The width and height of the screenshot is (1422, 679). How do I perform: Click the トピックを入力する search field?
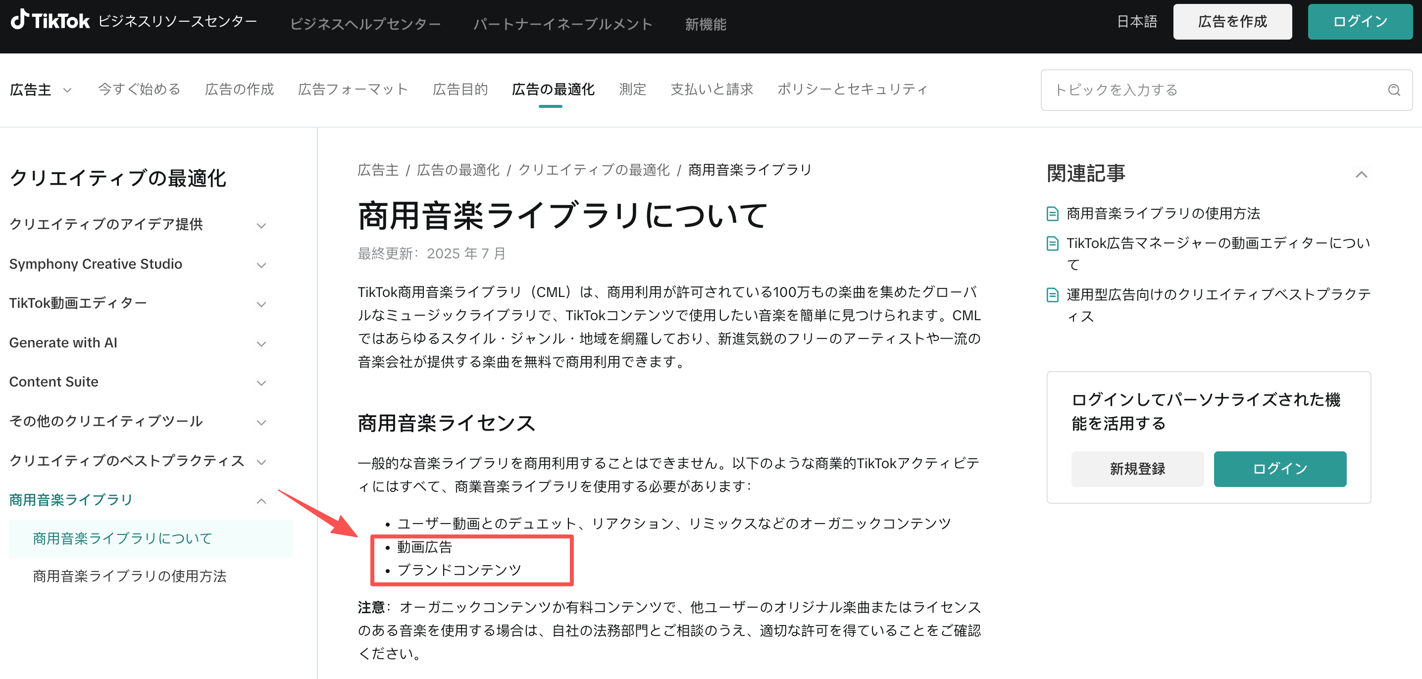pyautogui.click(x=1226, y=90)
